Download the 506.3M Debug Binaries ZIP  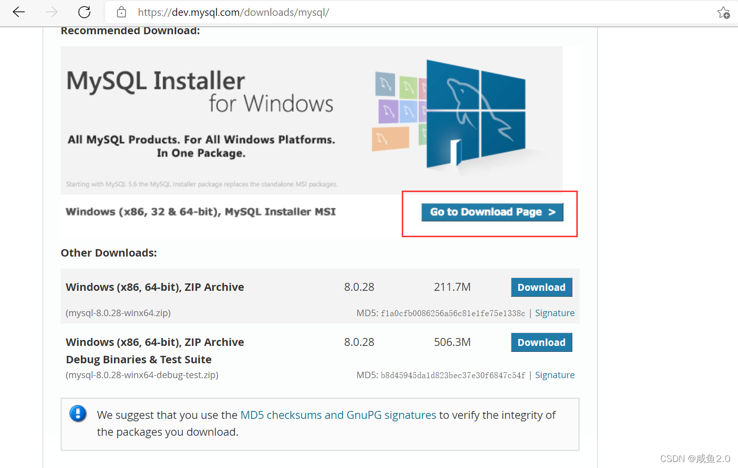[x=542, y=342]
